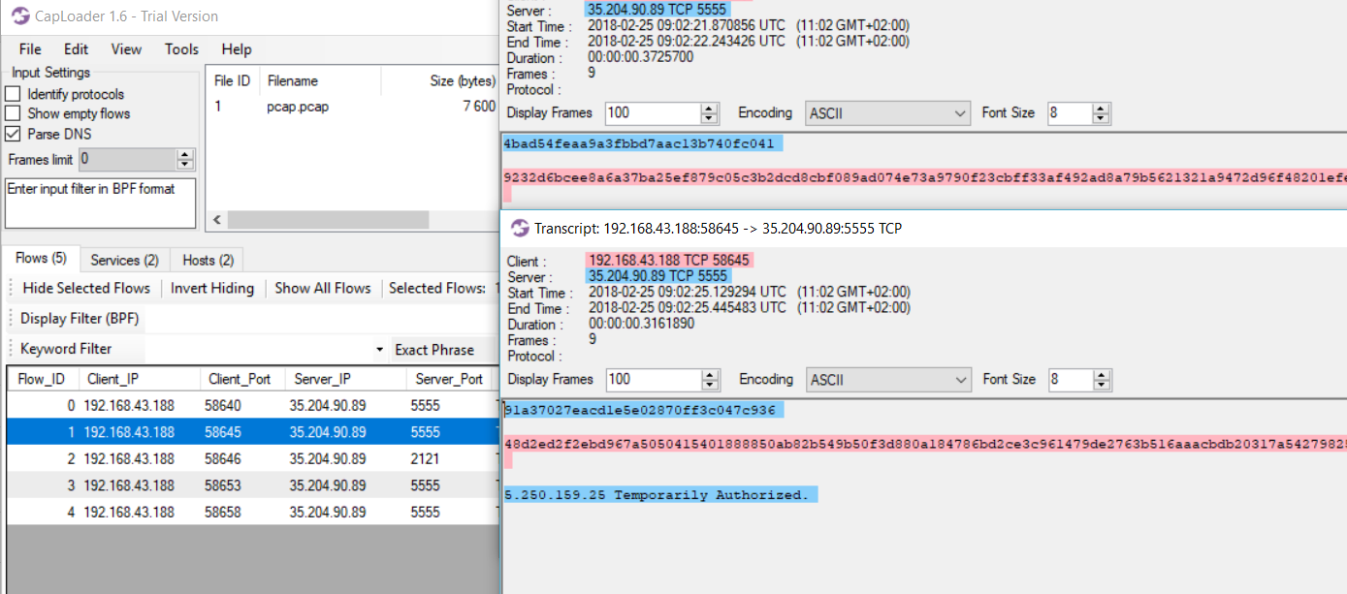The image size is (1347, 594).
Task: Click the CapLoader logo in the title bar
Action: point(19,16)
